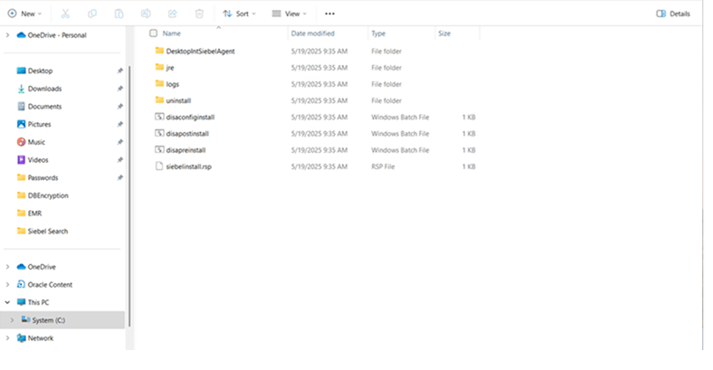Click the "RSP File" type cell
Image resolution: width=713 pixels, height=370 pixels.
[x=383, y=166]
